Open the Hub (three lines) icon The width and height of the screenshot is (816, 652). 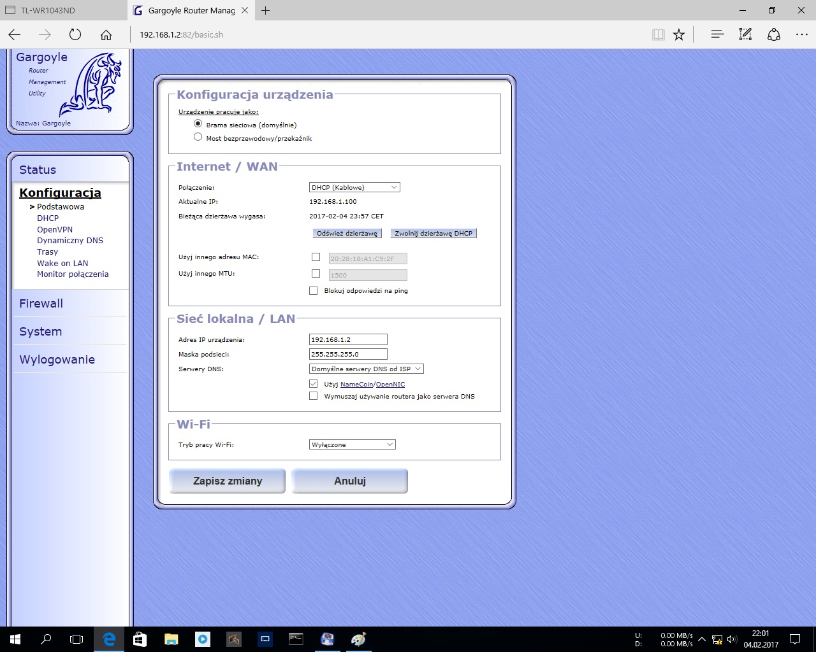(x=717, y=34)
